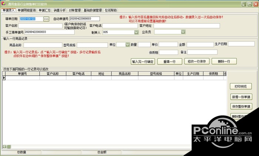259x156 pixels.
Task: Click the horizontal scrollbar left arrow
Action: (4, 147)
